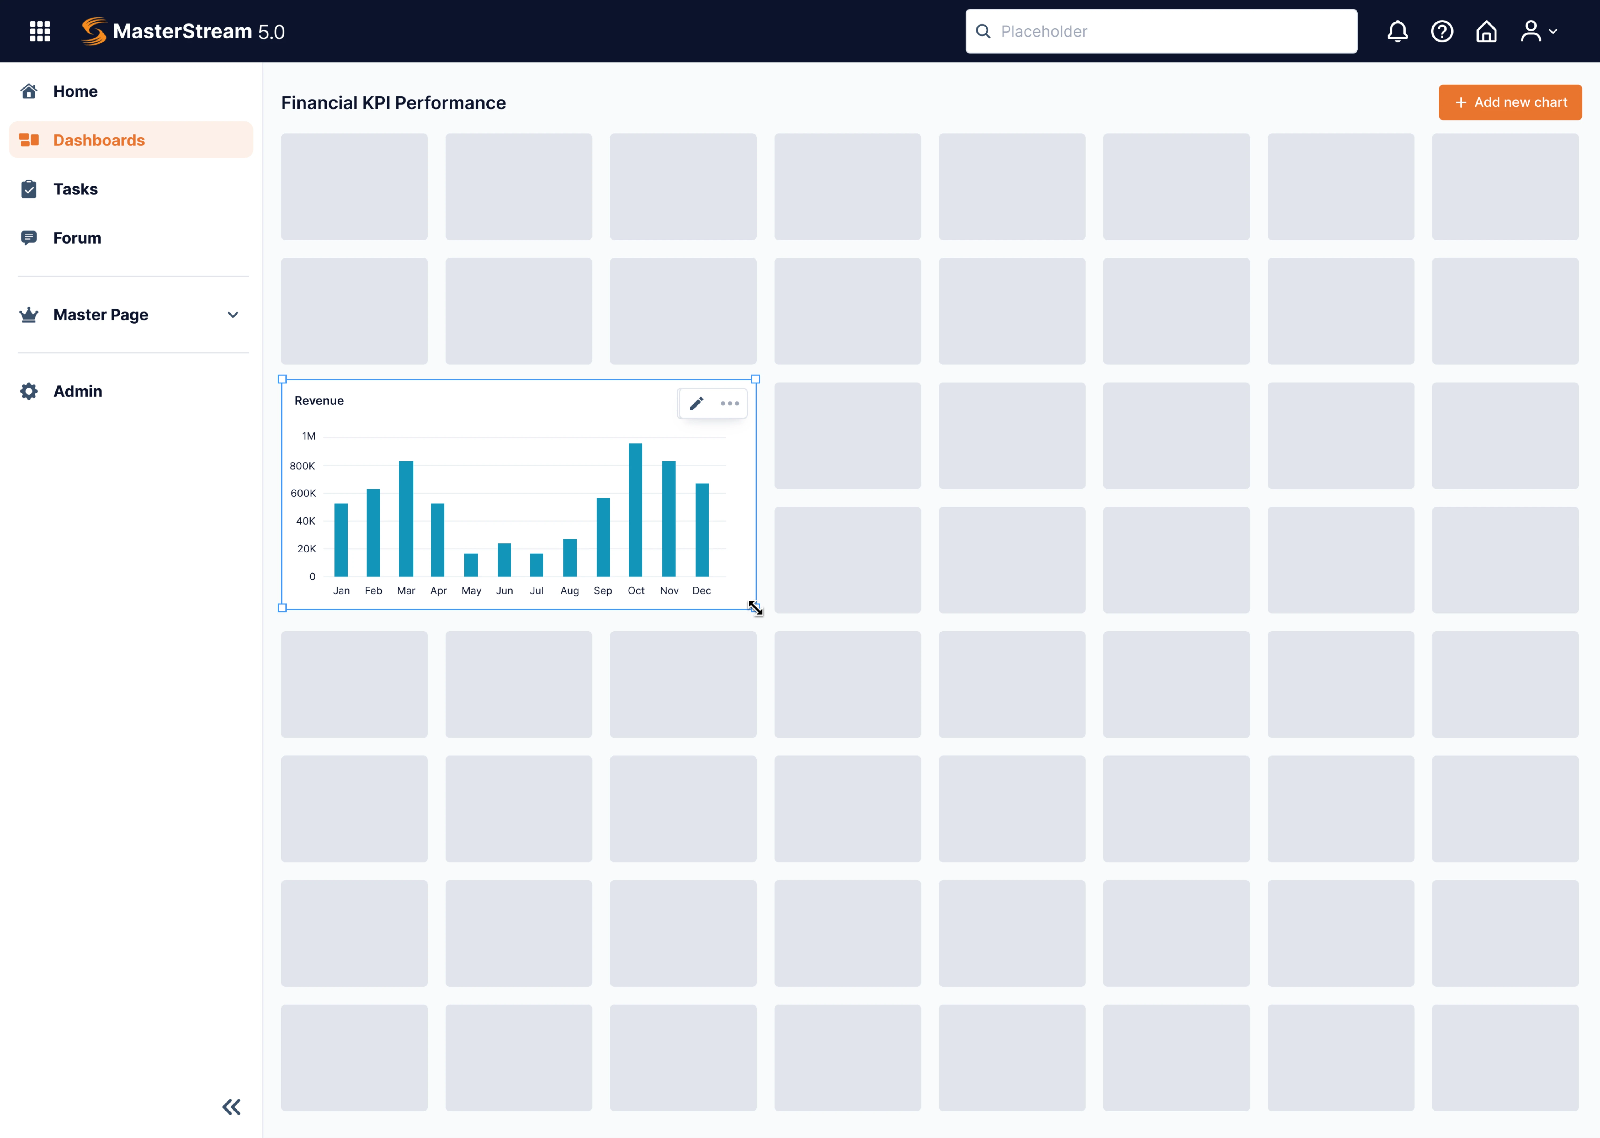The image size is (1600, 1138).
Task: Click the search Placeholder input field
Action: (1160, 31)
